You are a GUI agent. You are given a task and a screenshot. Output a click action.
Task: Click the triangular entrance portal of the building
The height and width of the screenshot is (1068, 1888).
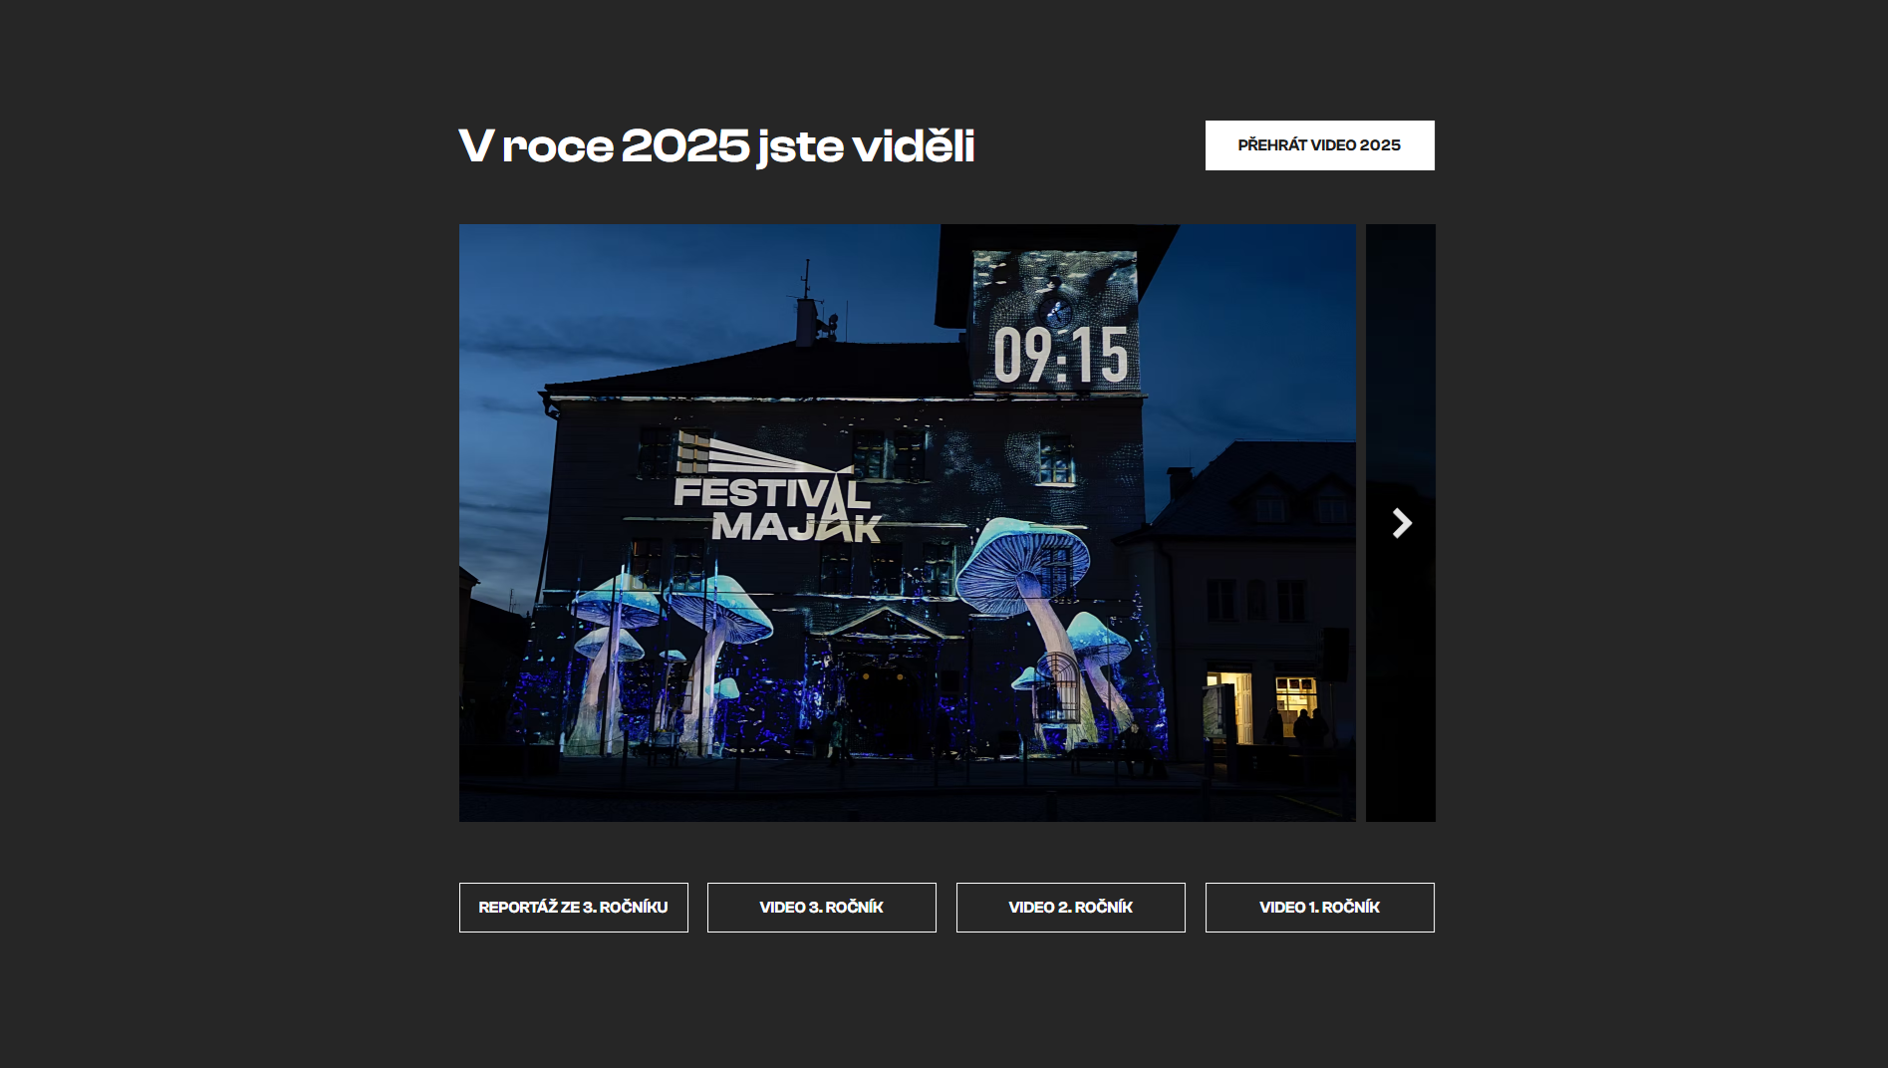point(885,624)
